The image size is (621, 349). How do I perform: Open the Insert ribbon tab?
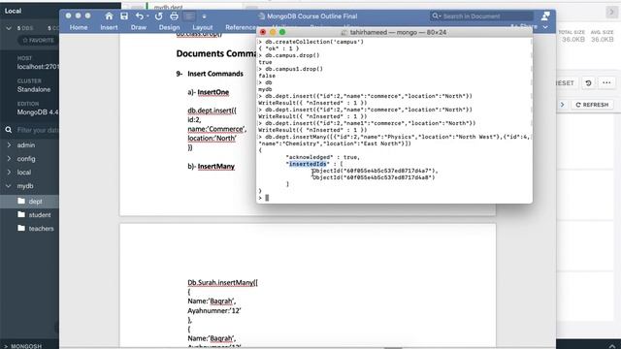[x=109, y=27]
